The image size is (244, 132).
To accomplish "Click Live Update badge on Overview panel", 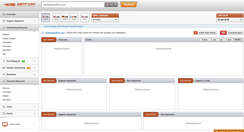I will pos(49,40).
